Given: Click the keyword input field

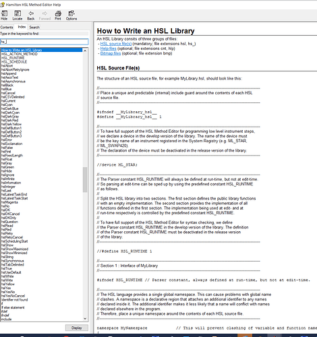Looking at the screenshot, I should click(x=45, y=42).
